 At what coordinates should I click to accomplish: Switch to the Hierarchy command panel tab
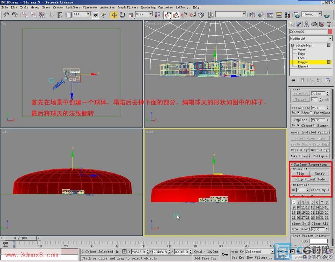pos(307,24)
